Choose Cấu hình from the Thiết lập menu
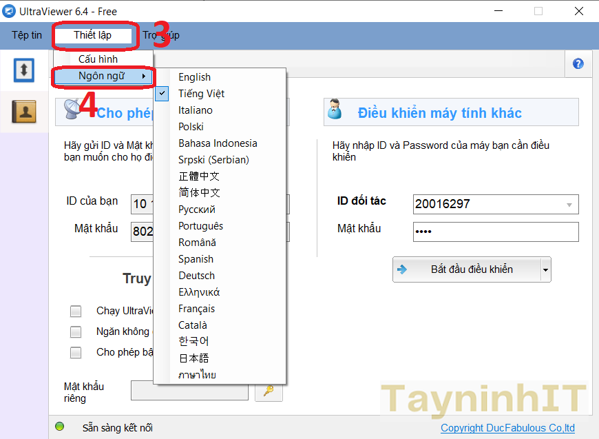This screenshot has height=439, width=599. (98, 59)
